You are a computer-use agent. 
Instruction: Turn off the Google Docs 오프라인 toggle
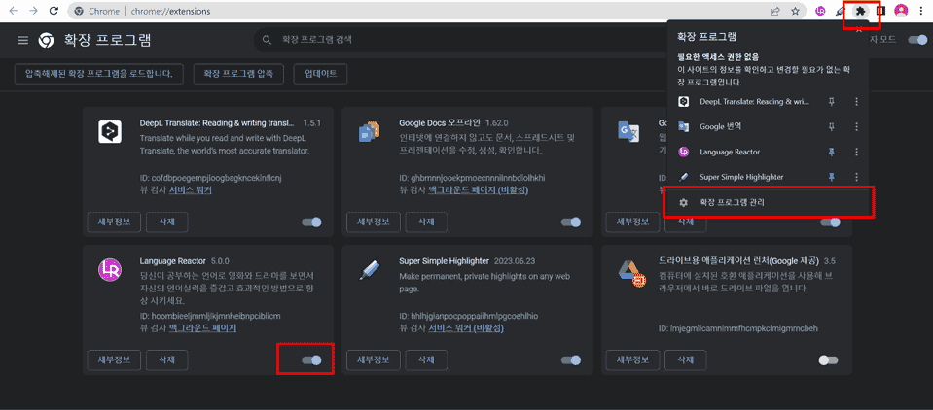point(571,222)
